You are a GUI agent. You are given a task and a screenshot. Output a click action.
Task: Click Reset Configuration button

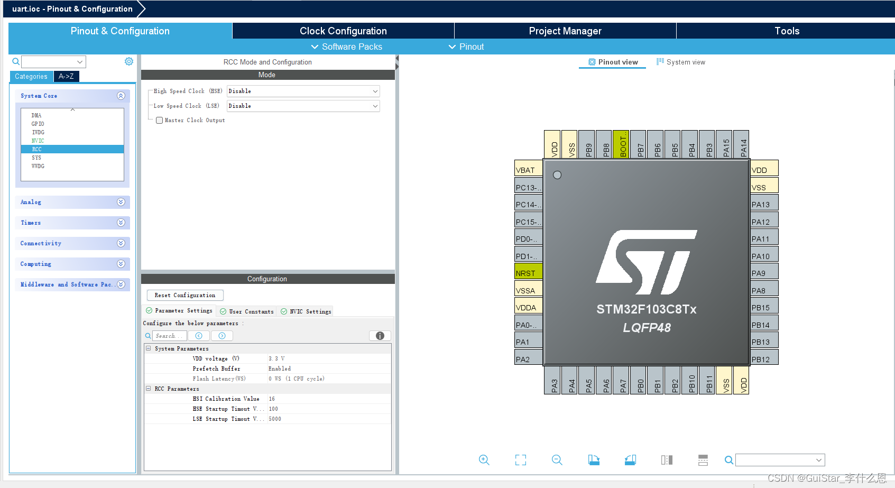pos(185,295)
